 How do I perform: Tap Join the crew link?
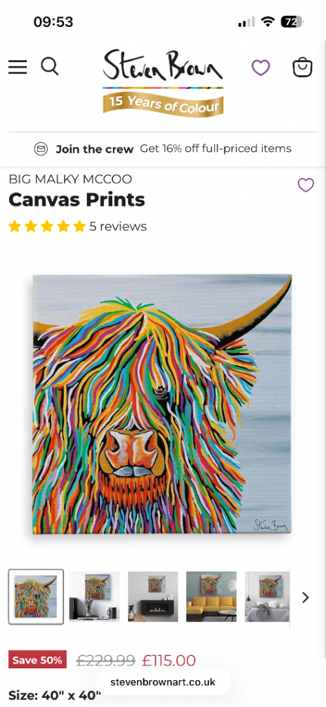pyautogui.click(x=94, y=149)
